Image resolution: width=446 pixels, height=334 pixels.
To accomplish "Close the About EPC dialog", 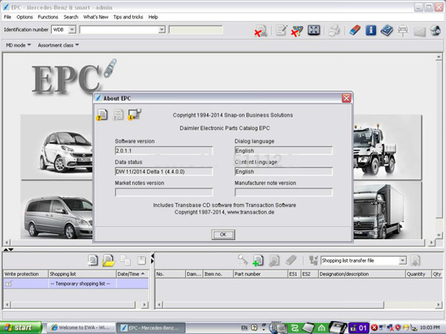I will click(346, 98).
